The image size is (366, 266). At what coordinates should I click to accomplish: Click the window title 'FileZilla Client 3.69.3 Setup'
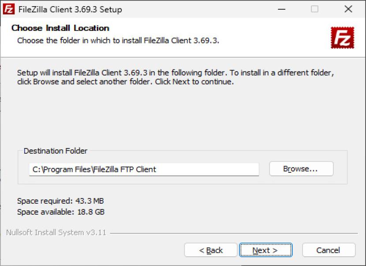tap(70, 9)
